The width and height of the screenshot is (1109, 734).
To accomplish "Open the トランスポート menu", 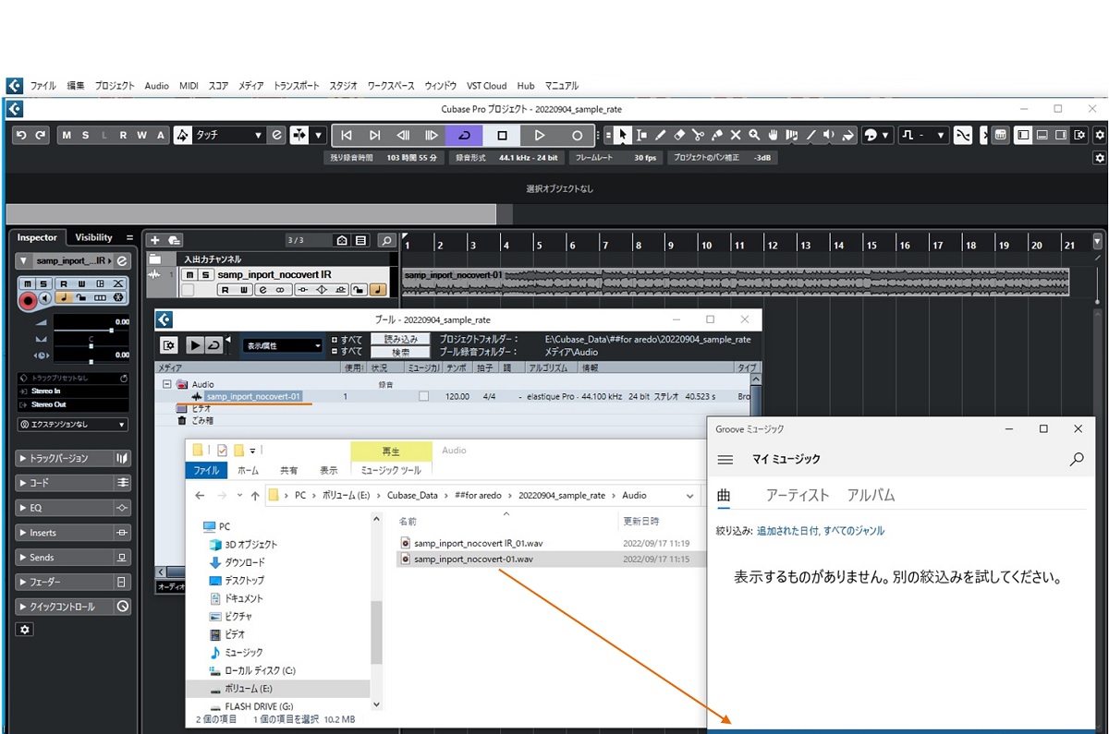I will (x=297, y=86).
